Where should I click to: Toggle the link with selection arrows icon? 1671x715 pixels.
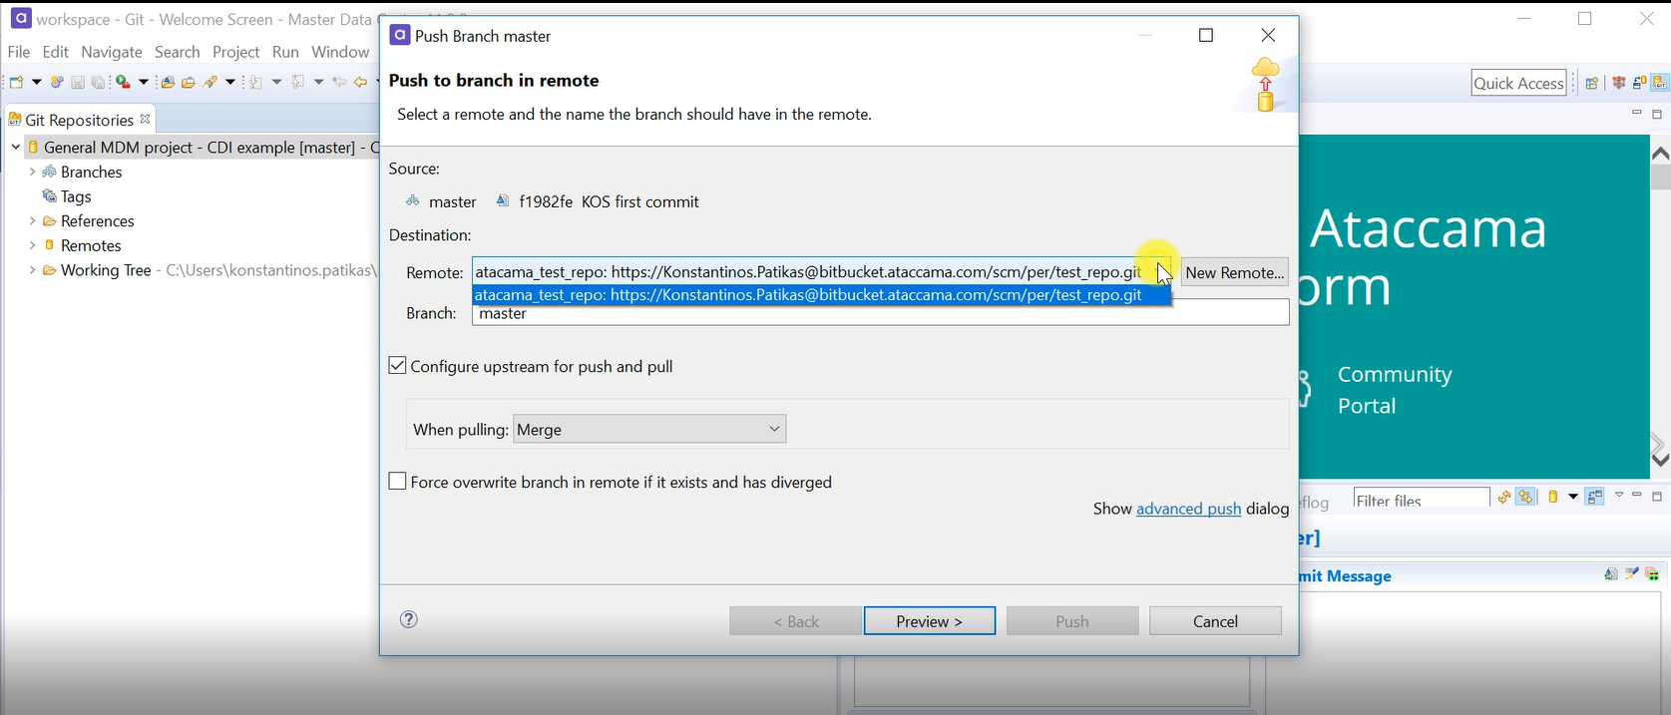point(1526,498)
